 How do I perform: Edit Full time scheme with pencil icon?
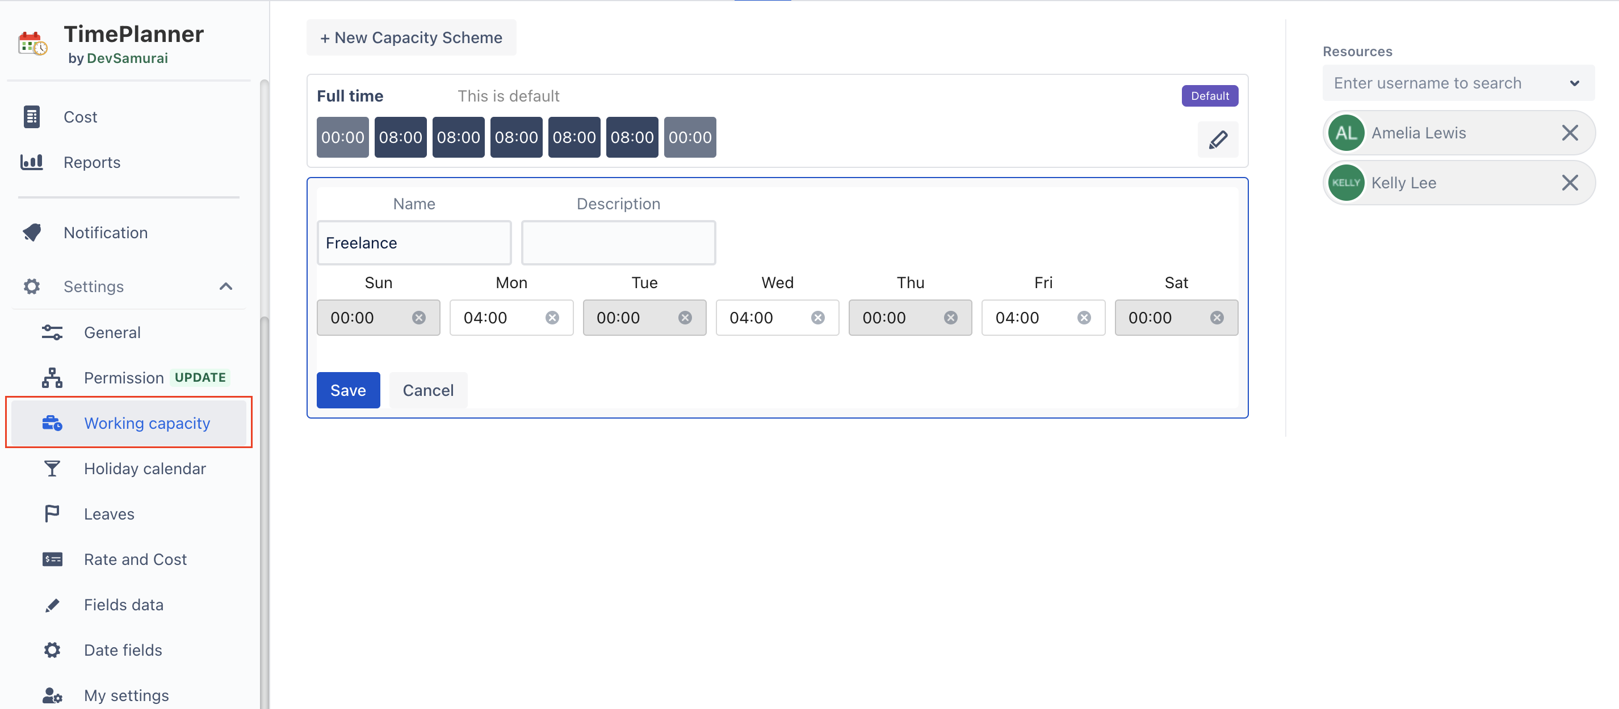click(1218, 140)
